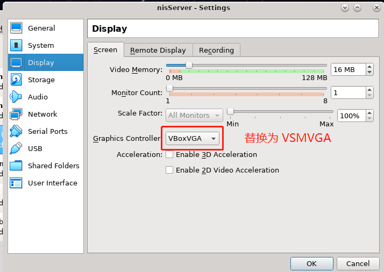Minimize the Settings window via title bar
384x272 pixels.
click(x=345, y=8)
